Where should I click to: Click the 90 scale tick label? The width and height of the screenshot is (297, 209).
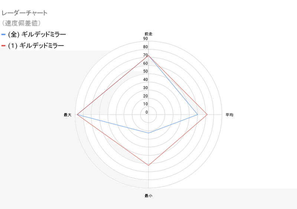(146, 39)
